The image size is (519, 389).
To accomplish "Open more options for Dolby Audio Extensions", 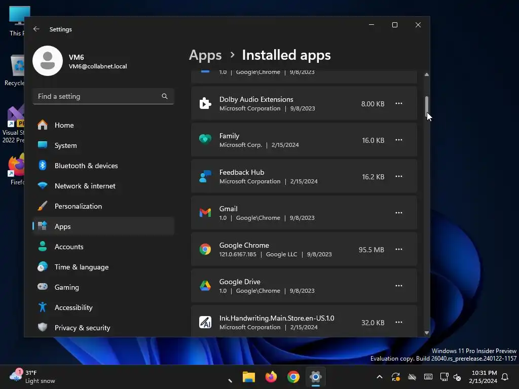I will 398,103.
